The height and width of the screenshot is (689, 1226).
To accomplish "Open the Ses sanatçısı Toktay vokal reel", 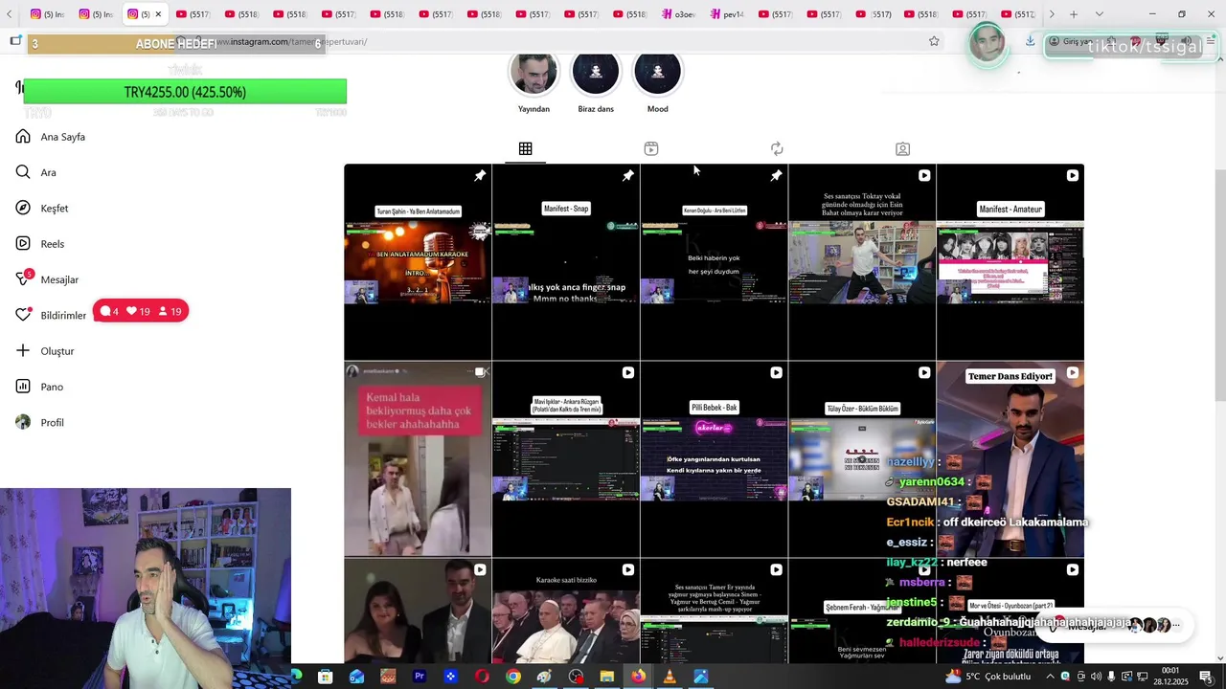I will click(862, 262).
